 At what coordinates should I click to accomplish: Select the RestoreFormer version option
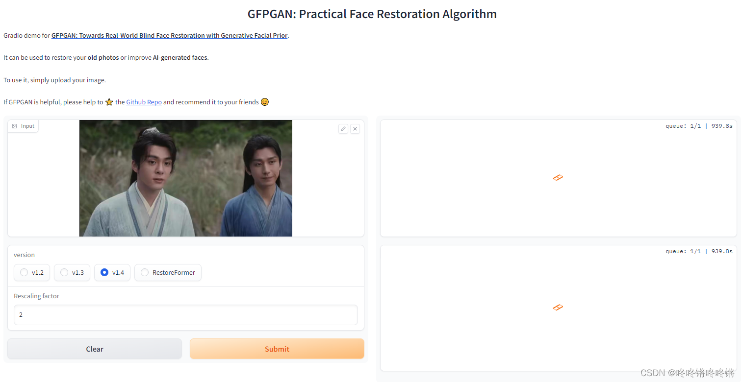[x=168, y=272]
